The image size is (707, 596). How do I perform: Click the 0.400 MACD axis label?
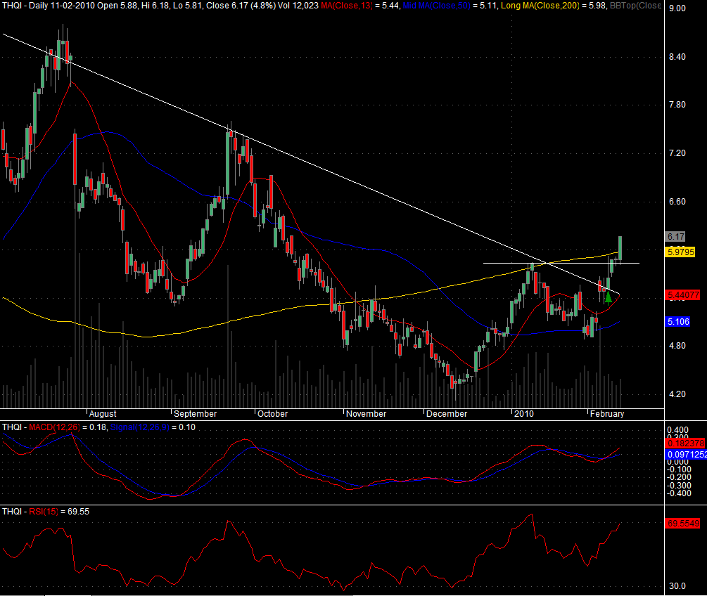(677, 430)
